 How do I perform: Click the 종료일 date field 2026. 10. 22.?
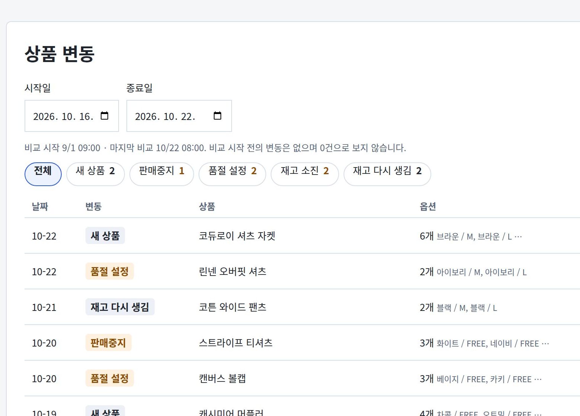pos(179,116)
